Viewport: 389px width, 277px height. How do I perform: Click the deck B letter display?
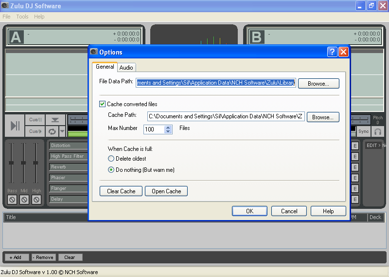click(x=257, y=37)
